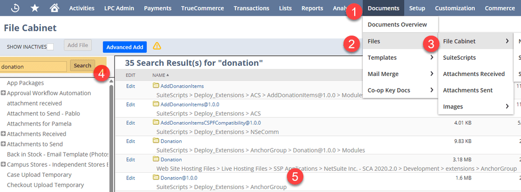This screenshot has width=521, height=192.
Task: Open the AddDonationItems@1.0.0 folder link
Action: (x=190, y=104)
